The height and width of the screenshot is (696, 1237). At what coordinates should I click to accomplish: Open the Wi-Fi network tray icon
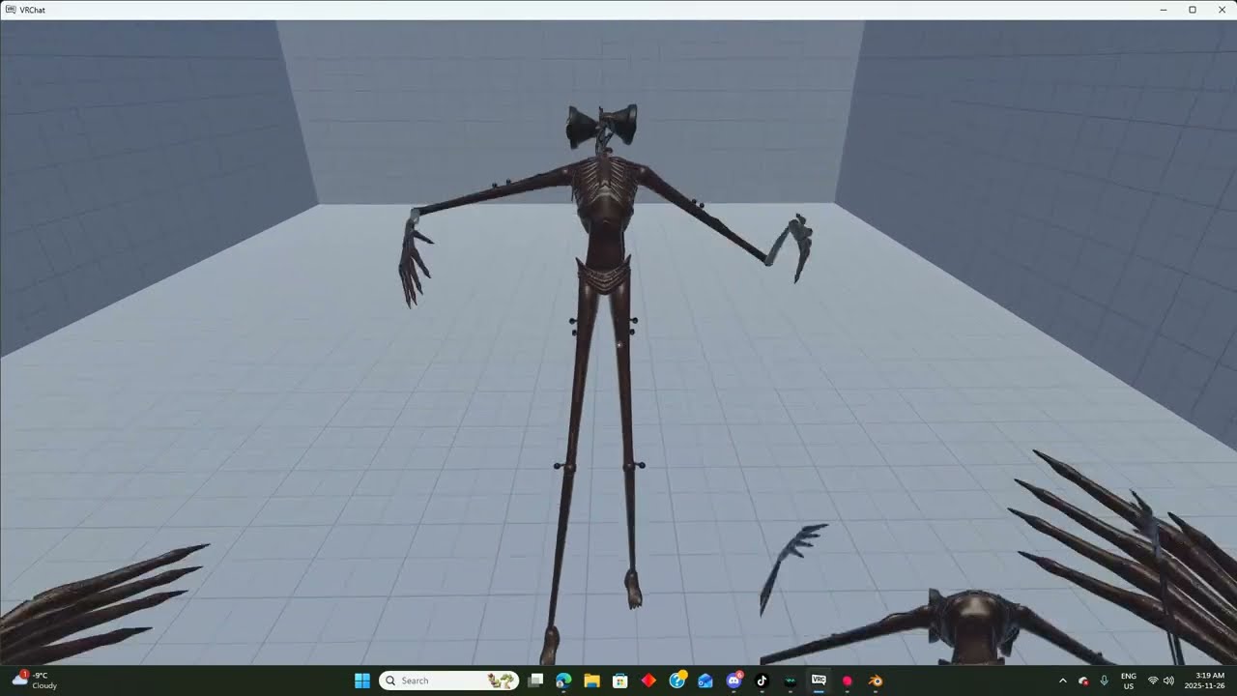click(1153, 681)
